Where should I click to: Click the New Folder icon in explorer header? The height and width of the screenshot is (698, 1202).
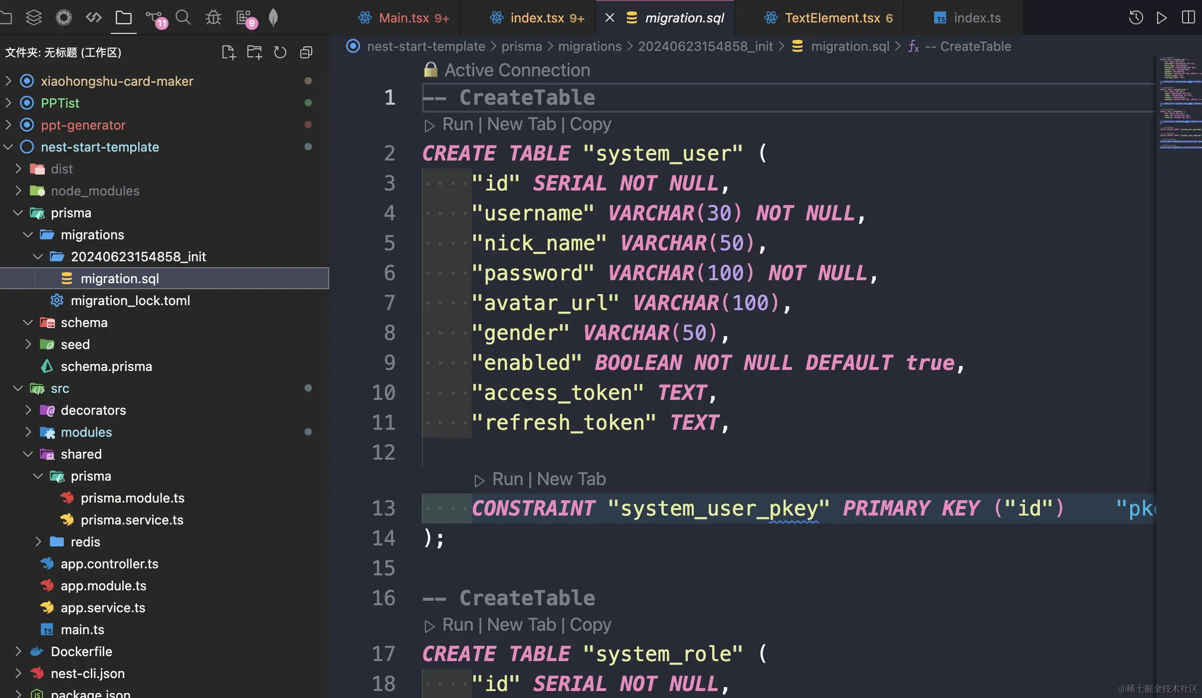254,52
